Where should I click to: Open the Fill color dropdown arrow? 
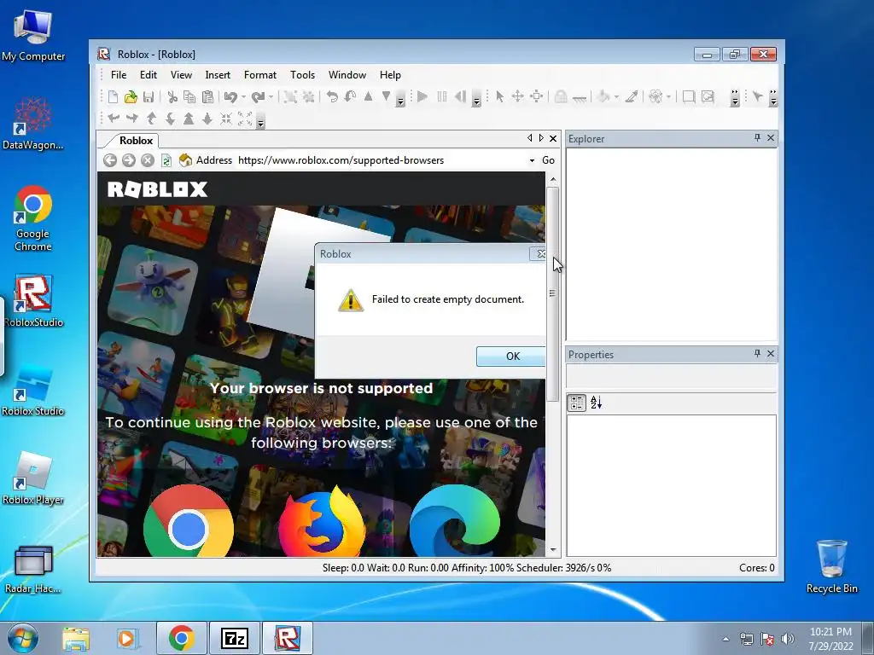[616, 97]
